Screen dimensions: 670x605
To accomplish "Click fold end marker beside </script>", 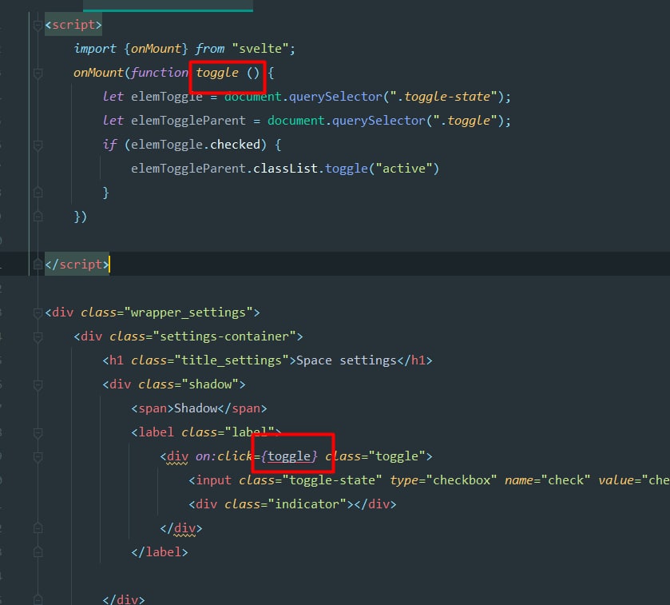I will (38, 265).
